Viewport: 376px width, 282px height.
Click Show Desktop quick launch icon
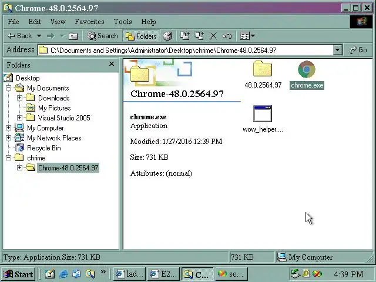[49, 274]
